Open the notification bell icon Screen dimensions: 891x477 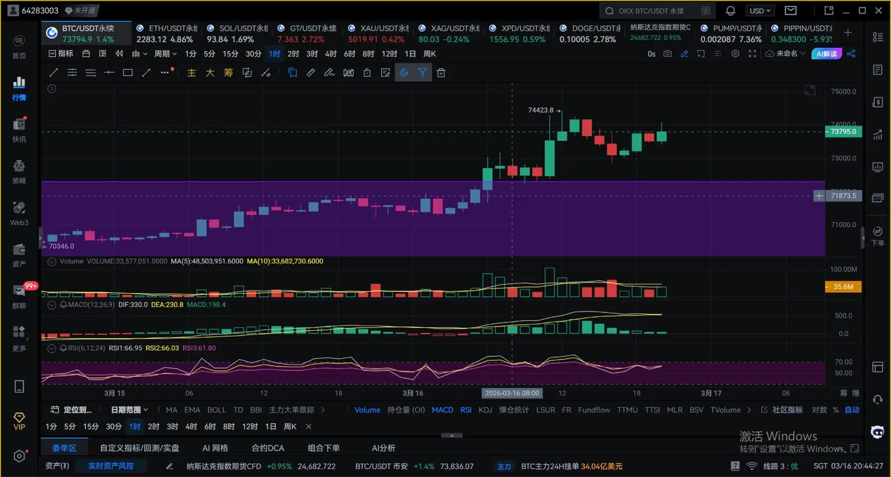click(731, 10)
